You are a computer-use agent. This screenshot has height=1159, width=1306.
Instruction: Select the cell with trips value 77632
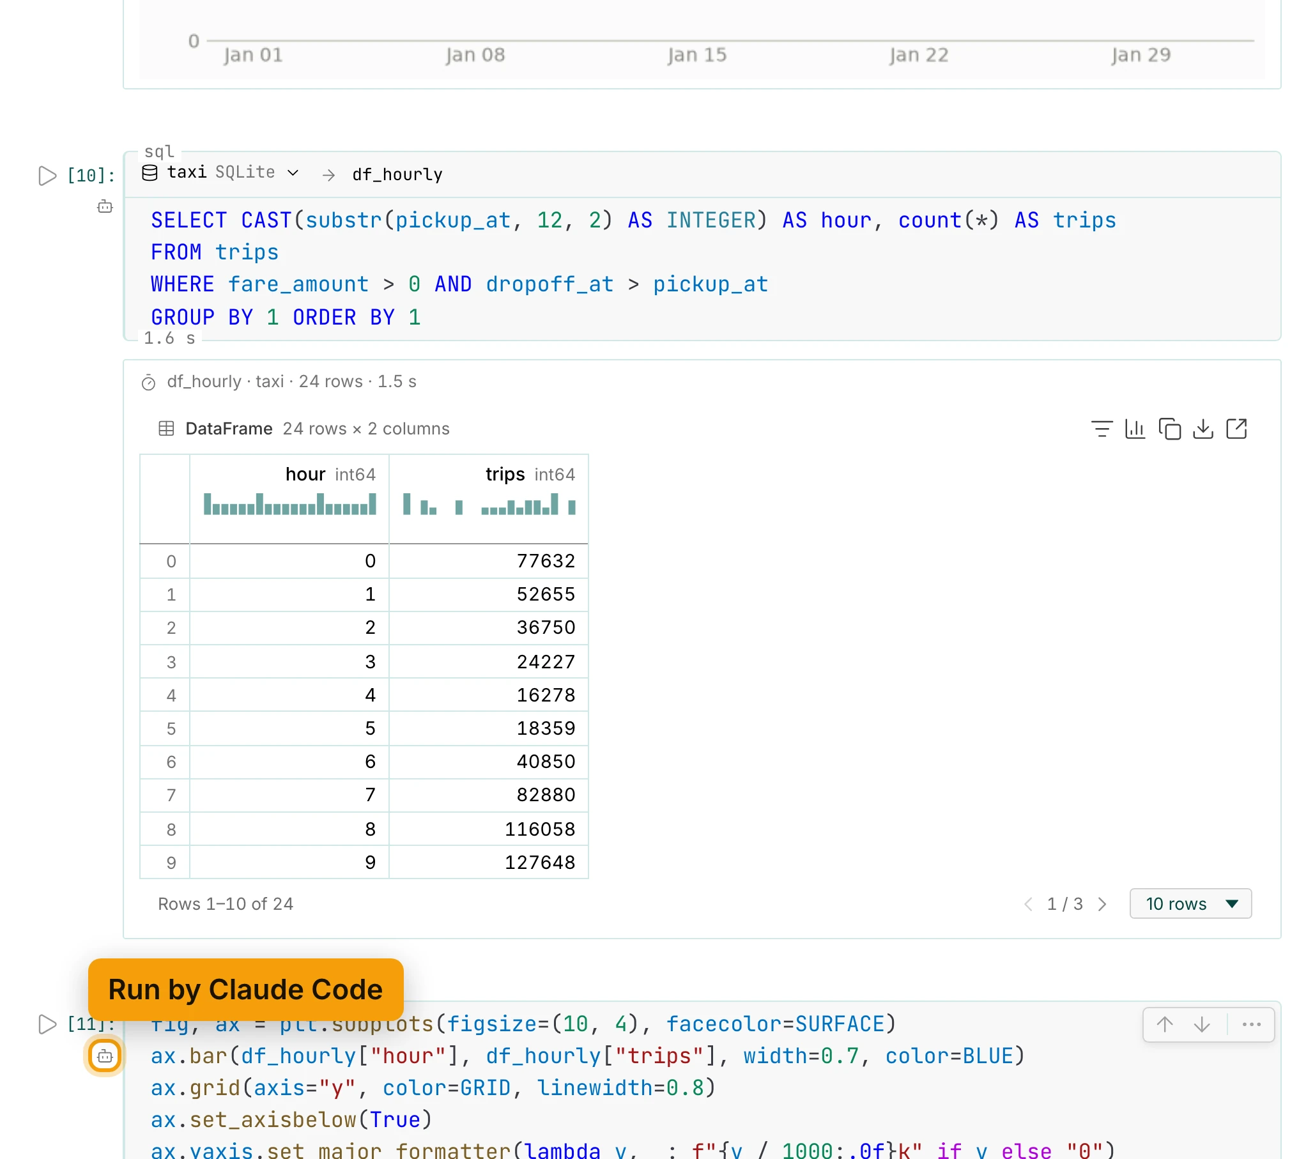pos(489,561)
